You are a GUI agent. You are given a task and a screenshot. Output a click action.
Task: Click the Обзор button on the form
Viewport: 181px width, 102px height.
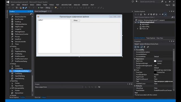(x=76, y=20)
